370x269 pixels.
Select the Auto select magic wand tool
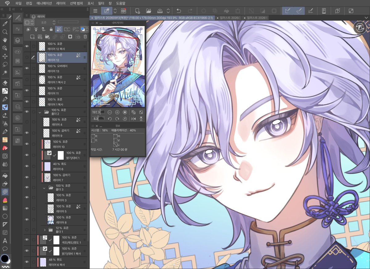coord(5,72)
